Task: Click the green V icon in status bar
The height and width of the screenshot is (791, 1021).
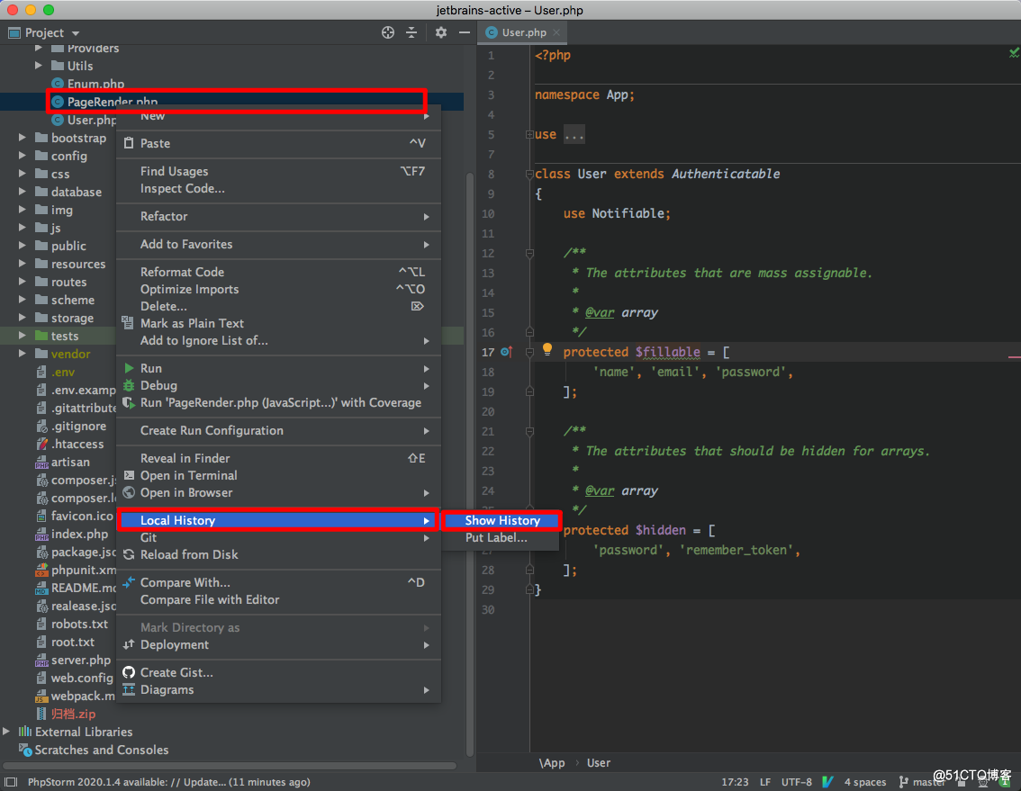Action: (x=827, y=781)
